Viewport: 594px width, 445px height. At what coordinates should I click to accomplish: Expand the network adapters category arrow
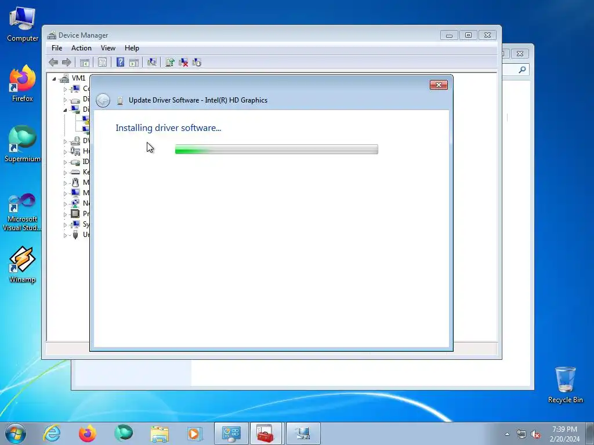click(65, 204)
